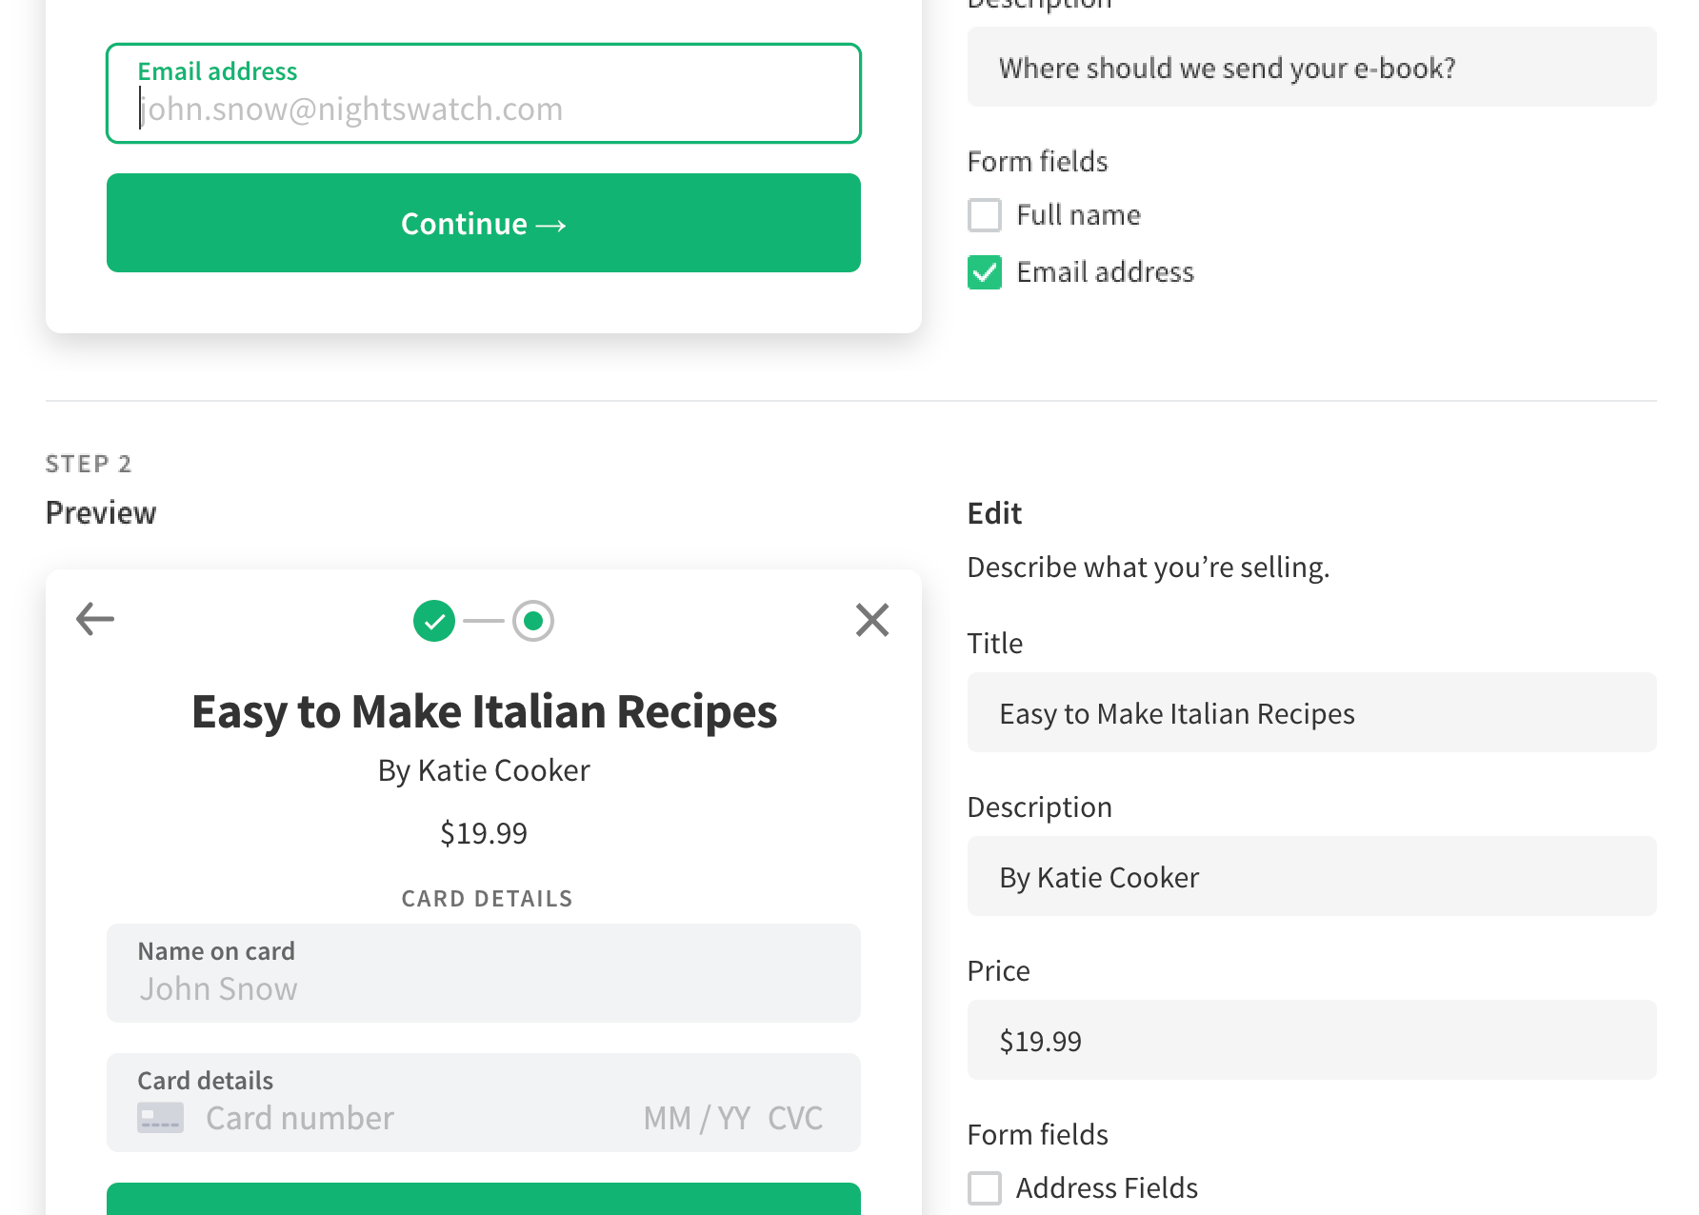Click the current step radio indicator
Image resolution: width=1699 pixels, height=1215 pixels.
pyautogui.click(x=533, y=621)
